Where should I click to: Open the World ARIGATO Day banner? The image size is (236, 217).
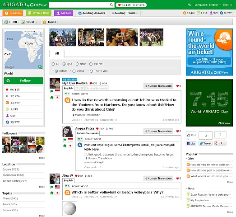[x=209, y=103]
